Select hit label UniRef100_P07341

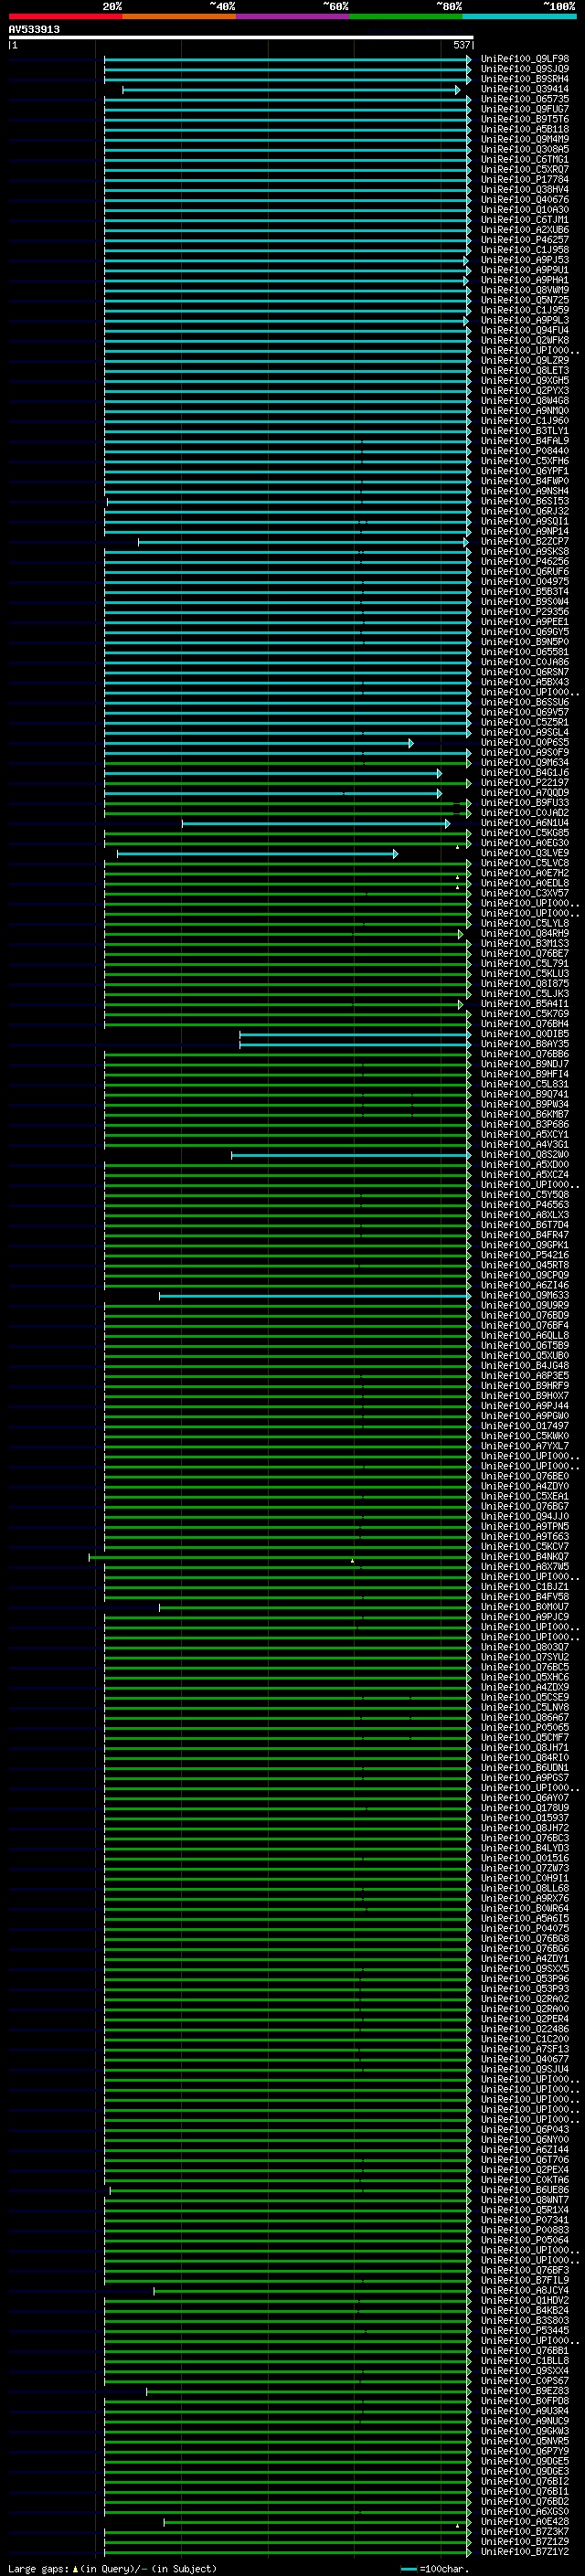[524, 2221]
